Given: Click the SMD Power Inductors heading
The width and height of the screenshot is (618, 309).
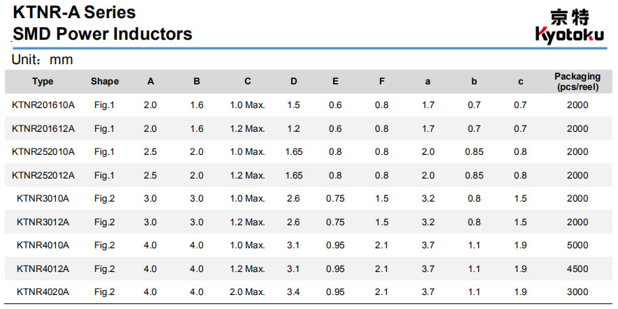Looking at the screenshot, I should coord(103,33).
